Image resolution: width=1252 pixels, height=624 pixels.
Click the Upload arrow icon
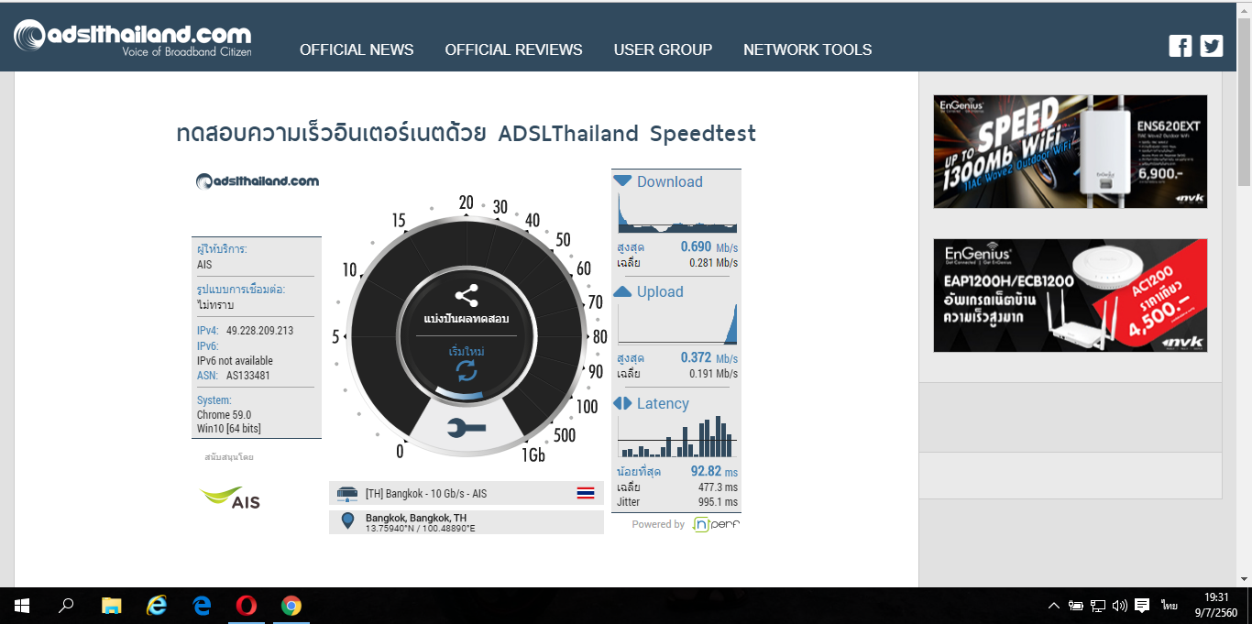pyautogui.click(x=622, y=291)
